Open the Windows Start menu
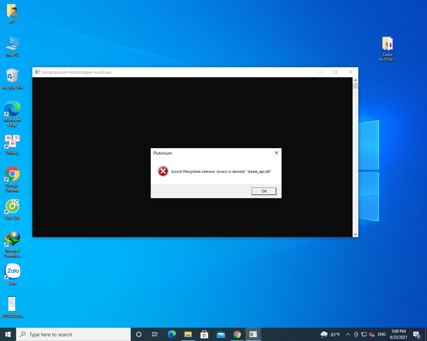 pos(8,334)
